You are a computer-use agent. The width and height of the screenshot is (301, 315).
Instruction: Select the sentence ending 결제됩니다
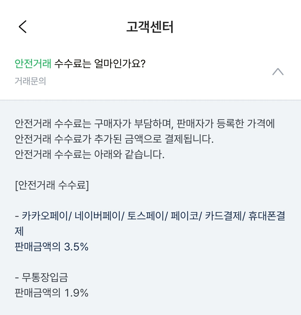coord(114,139)
